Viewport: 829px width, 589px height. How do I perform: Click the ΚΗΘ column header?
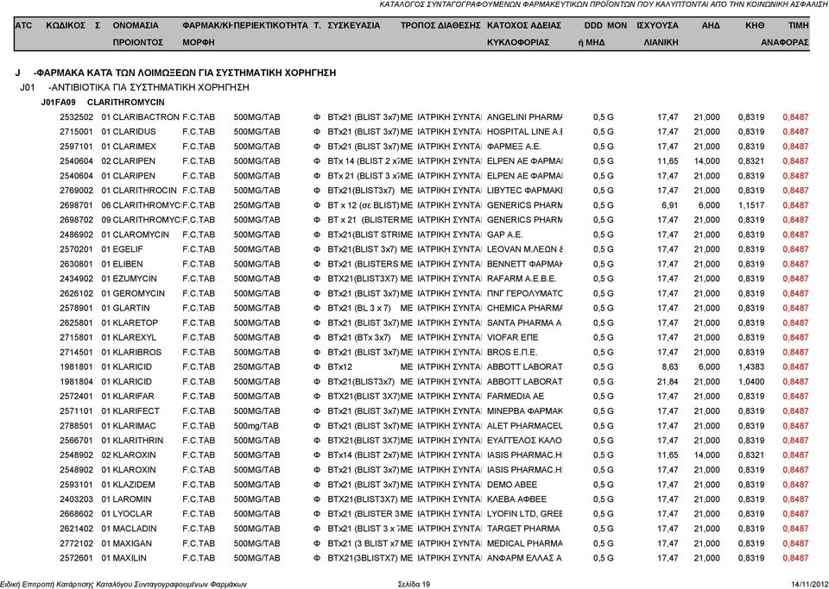click(x=755, y=25)
